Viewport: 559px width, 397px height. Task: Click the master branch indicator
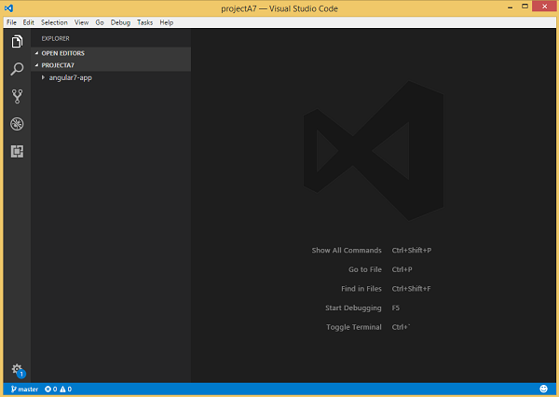coord(24,390)
